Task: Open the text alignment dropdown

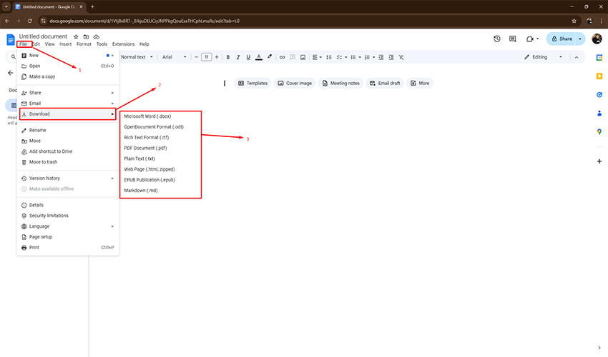Action: (x=317, y=57)
